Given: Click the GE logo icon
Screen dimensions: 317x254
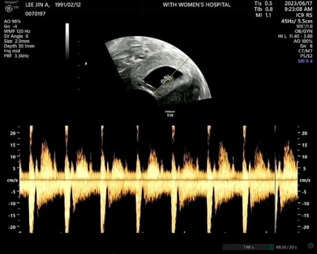Looking at the screenshot, I should tap(9, 8).
